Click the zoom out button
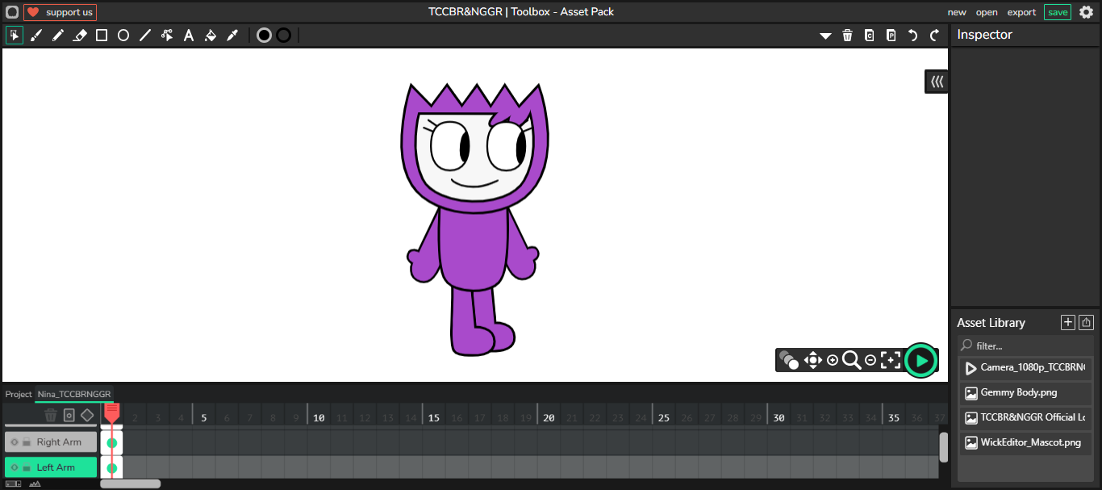This screenshot has width=1102, height=490. point(870,360)
